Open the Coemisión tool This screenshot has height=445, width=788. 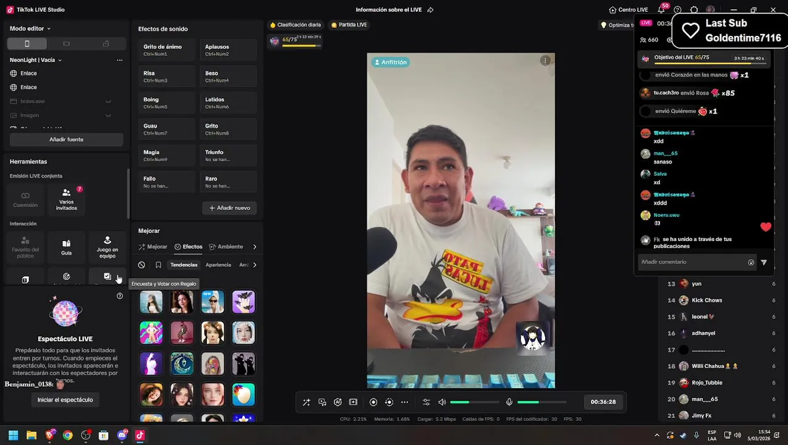(x=25, y=198)
